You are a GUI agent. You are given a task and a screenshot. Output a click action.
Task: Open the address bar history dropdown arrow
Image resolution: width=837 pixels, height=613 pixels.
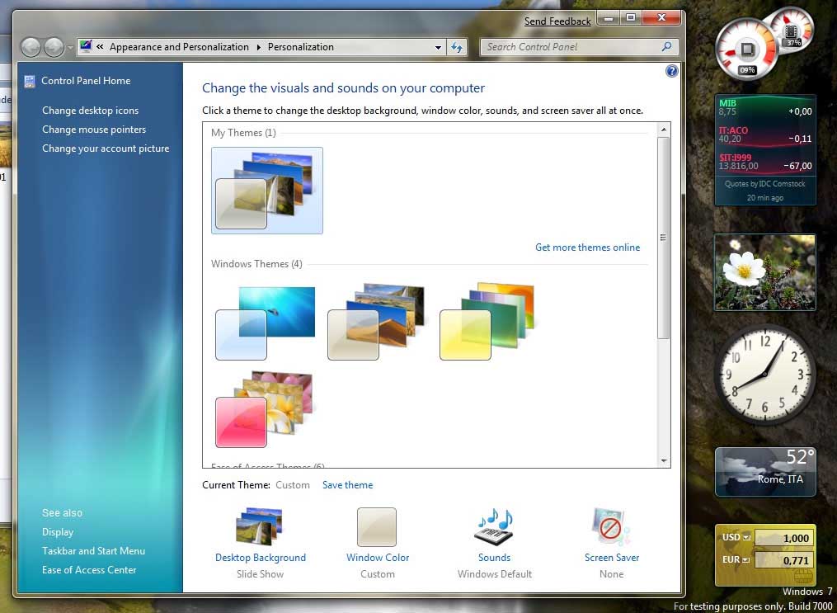(435, 47)
